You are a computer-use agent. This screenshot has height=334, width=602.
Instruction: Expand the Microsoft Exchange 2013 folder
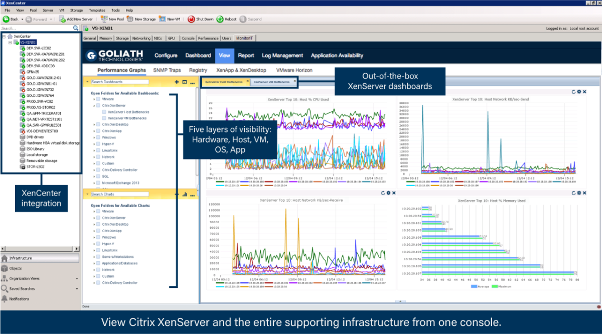point(94,183)
